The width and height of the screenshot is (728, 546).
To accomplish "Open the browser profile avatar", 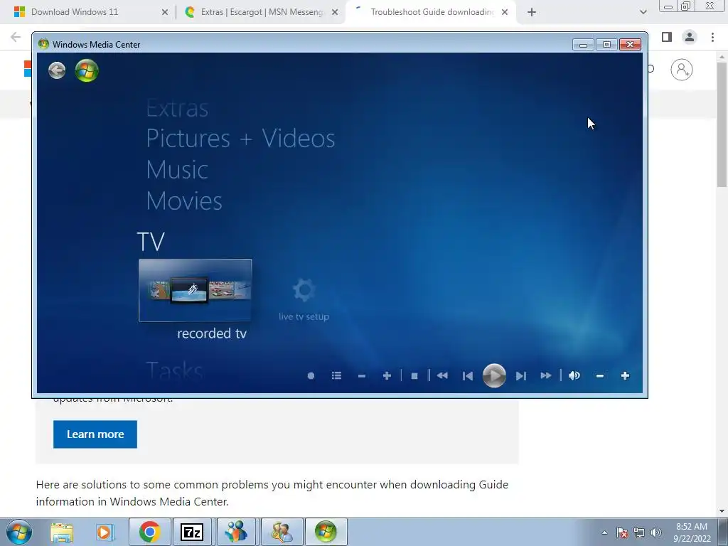I will point(690,37).
